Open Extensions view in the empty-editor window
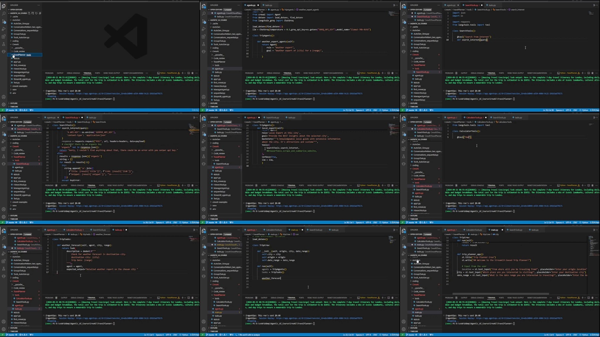This screenshot has height=337, width=600. point(4,37)
